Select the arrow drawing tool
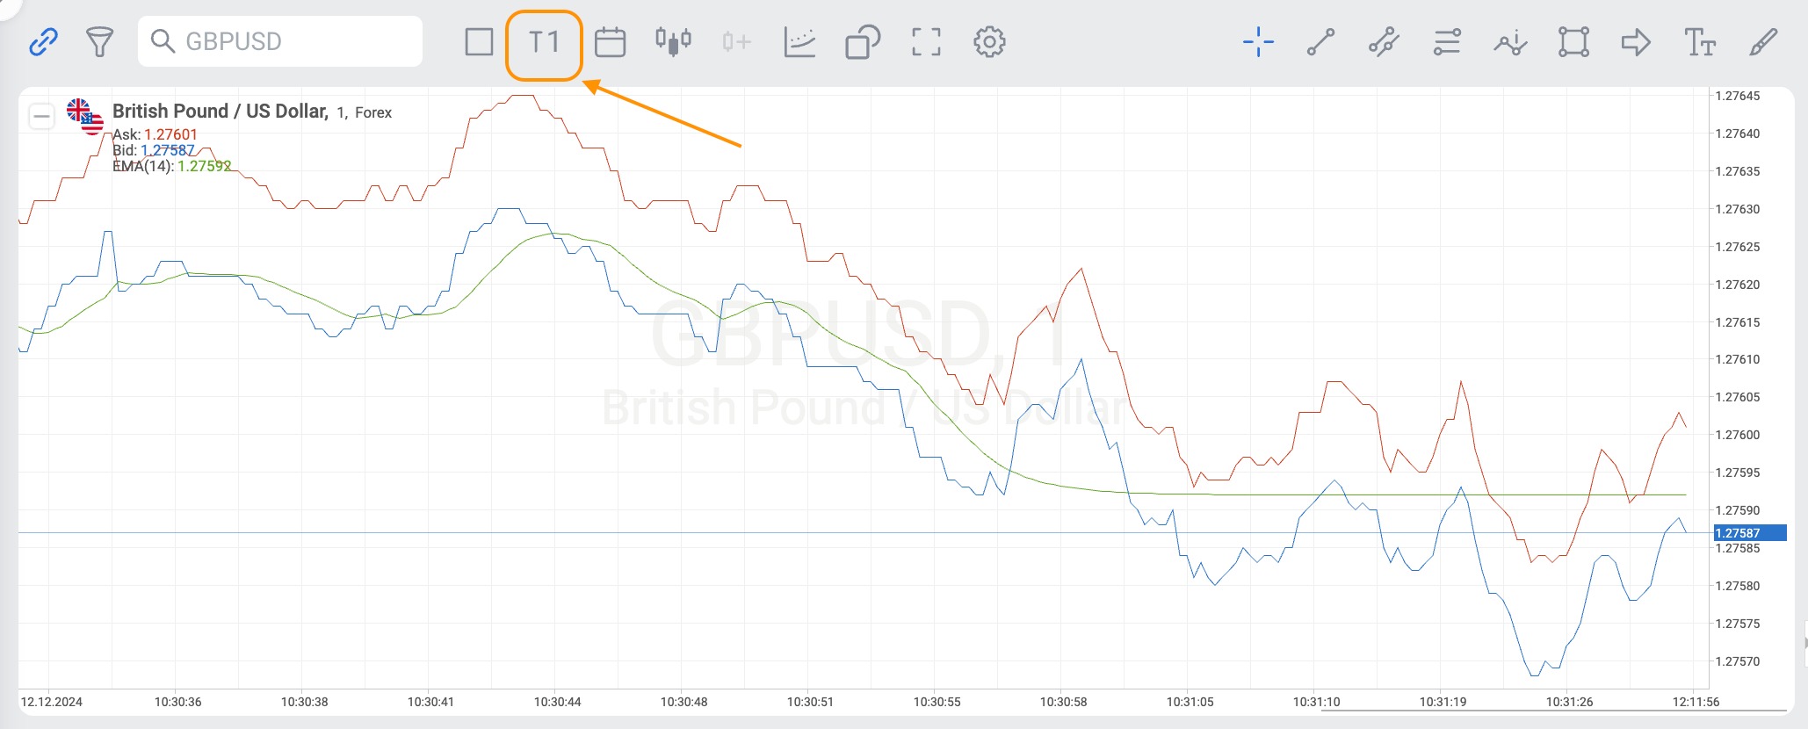This screenshot has width=1808, height=729. pyautogui.click(x=1636, y=42)
